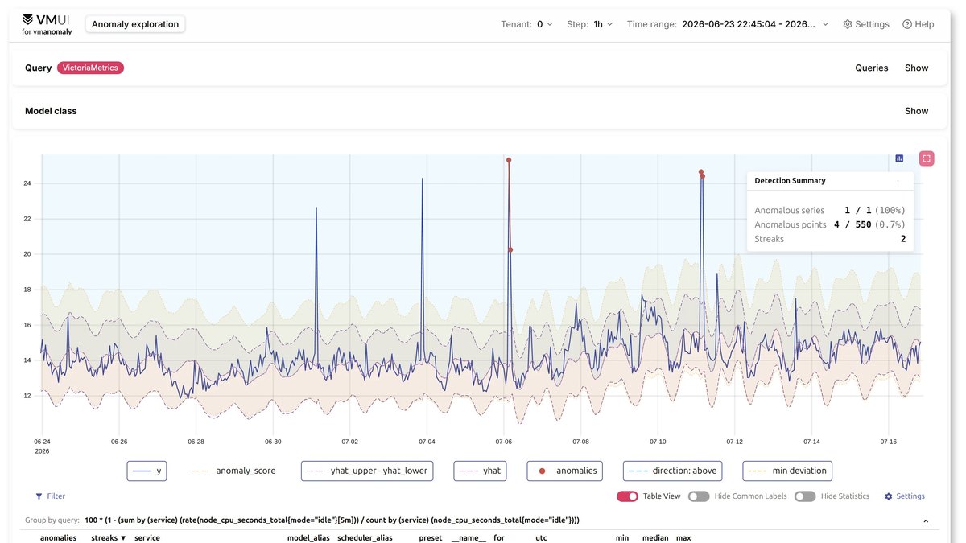Show the Query panel
Image resolution: width=966 pixels, height=543 pixels.
(917, 68)
